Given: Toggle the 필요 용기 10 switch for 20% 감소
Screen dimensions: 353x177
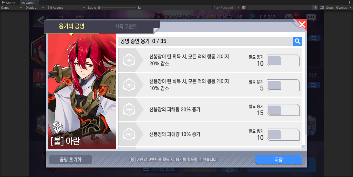Looking at the screenshot, I should [283, 60].
